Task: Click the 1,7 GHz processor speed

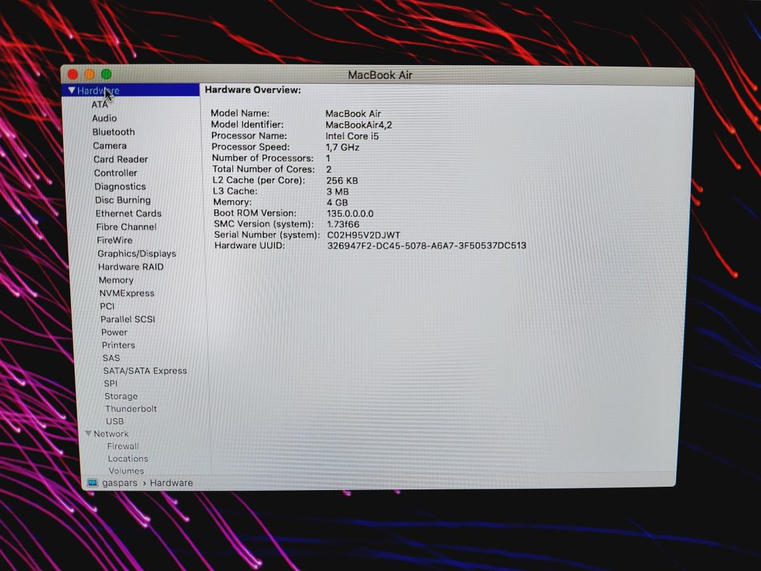Action: click(342, 147)
